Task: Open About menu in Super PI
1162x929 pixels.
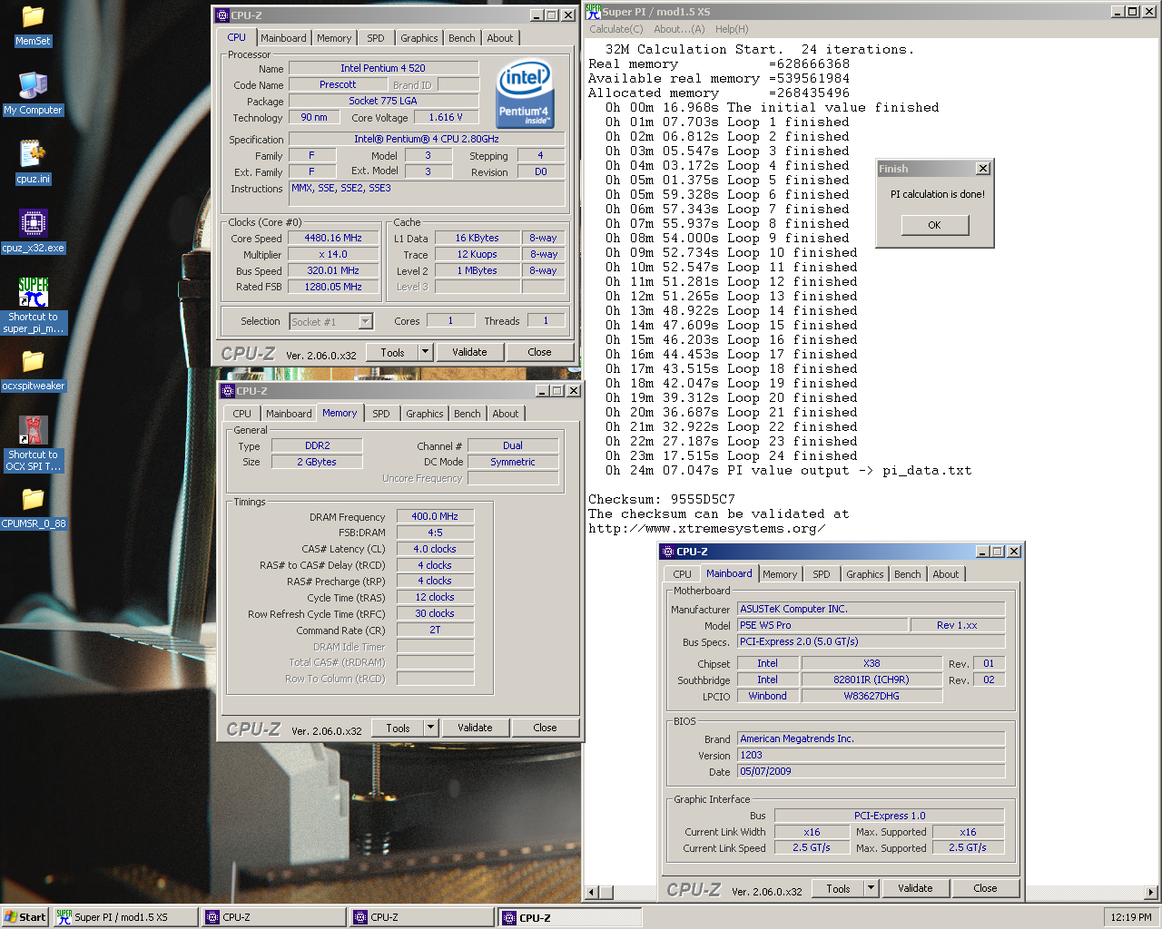Action: (x=679, y=29)
